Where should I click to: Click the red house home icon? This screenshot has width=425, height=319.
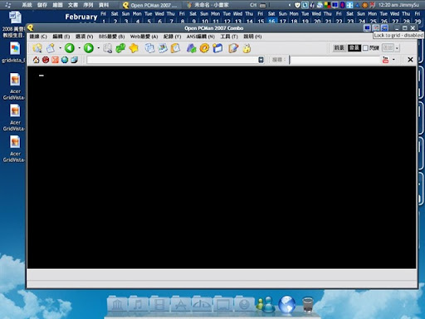(36, 60)
